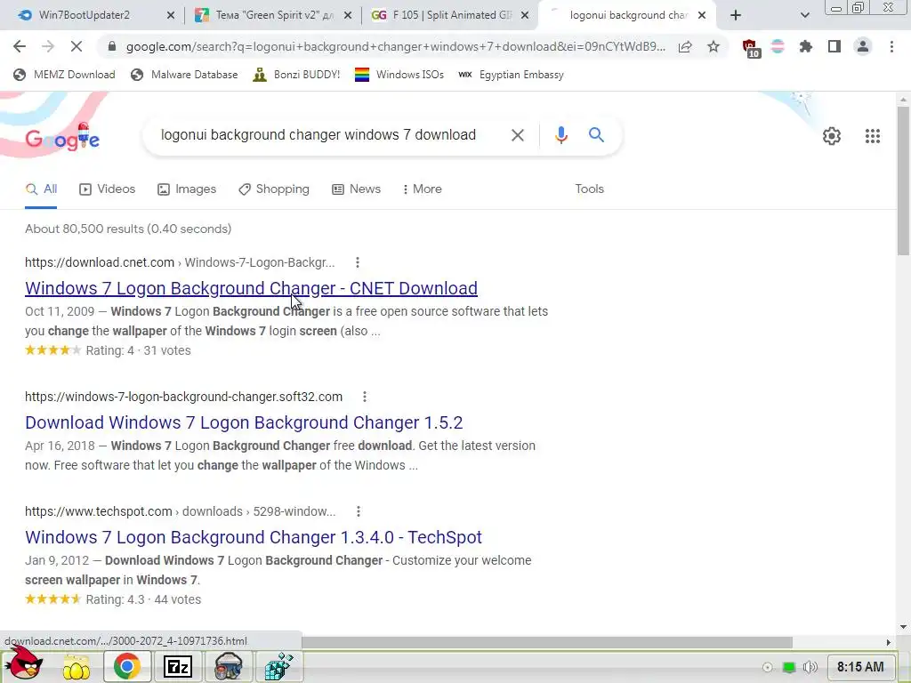Bookmark this page with the star icon

click(713, 46)
